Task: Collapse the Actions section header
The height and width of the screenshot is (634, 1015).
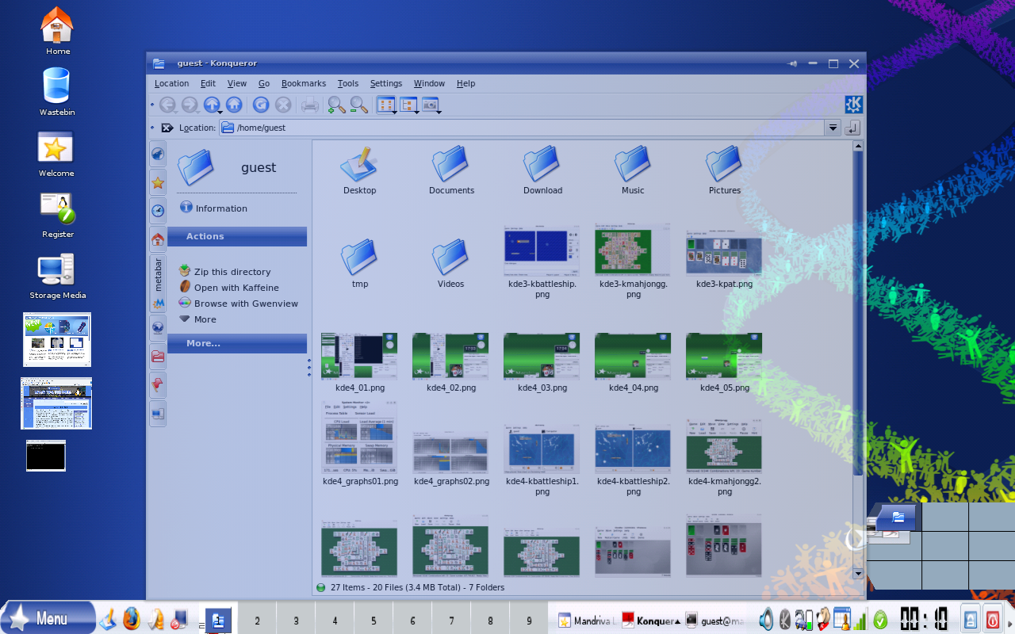Action: tap(237, 236)
